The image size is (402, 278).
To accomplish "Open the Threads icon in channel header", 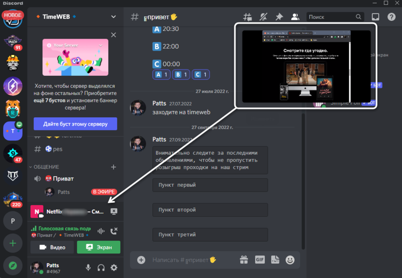I will tap(247, 17).
